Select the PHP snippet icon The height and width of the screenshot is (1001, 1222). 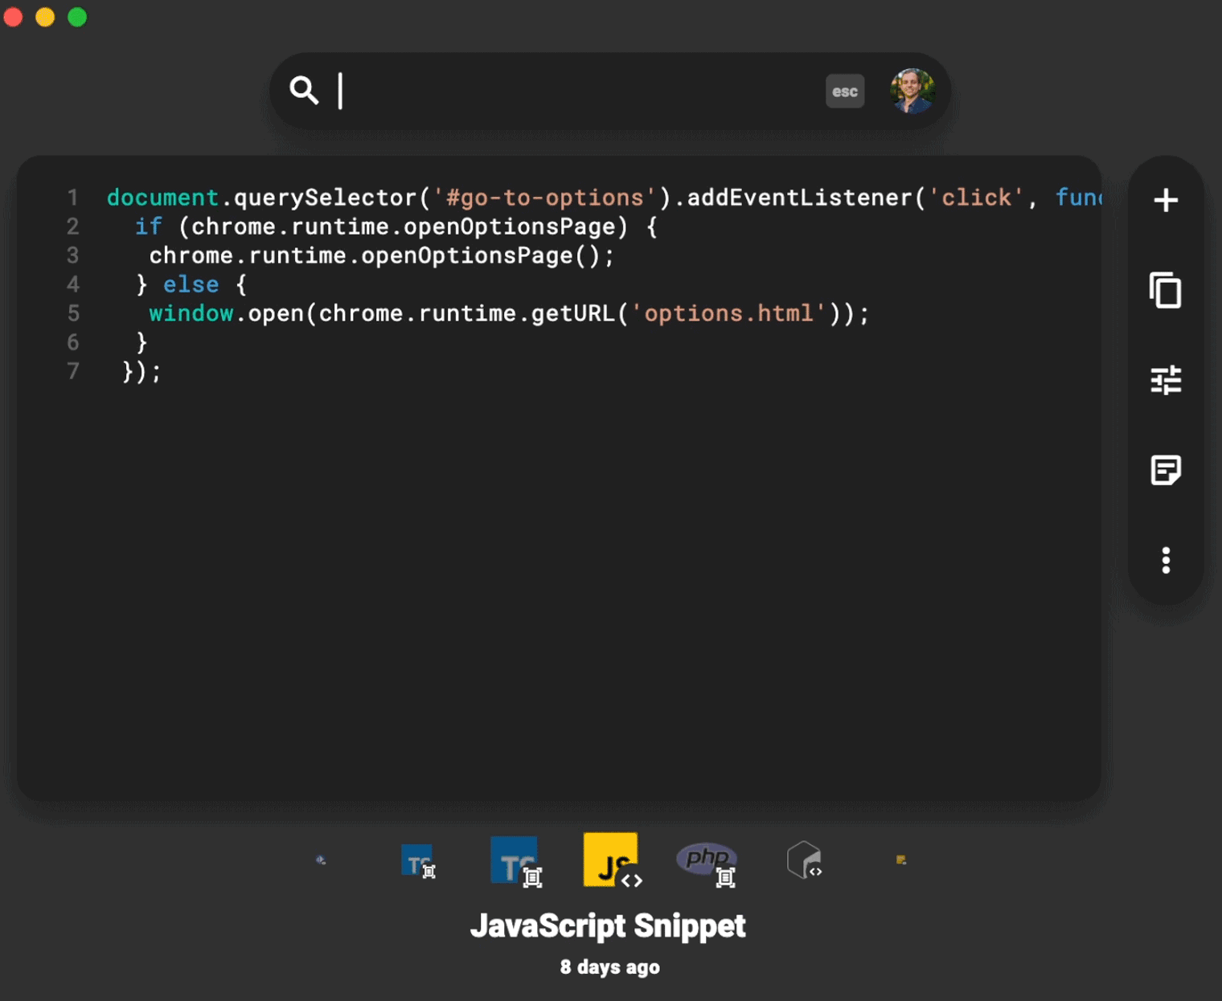tap(707, 863)
